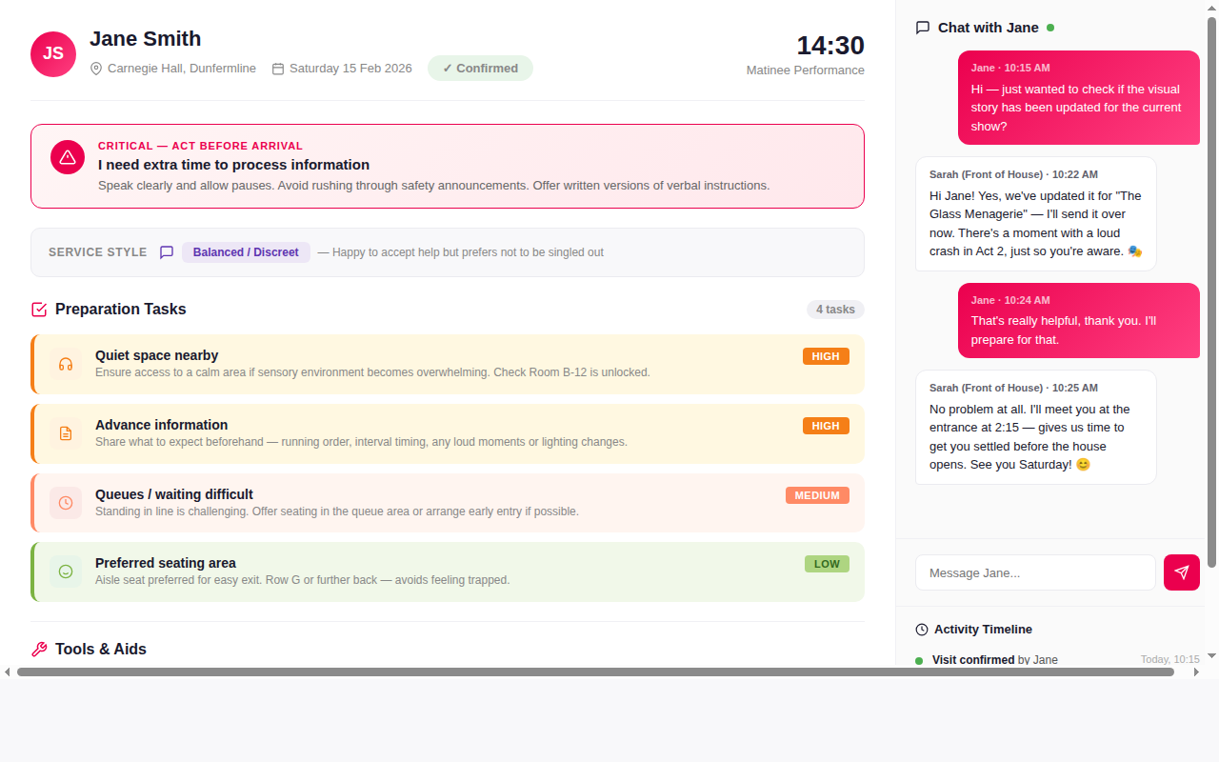Screen dimensions: 1219x762
Task: Click the Message Jane input field
Action: (1035, 572)
